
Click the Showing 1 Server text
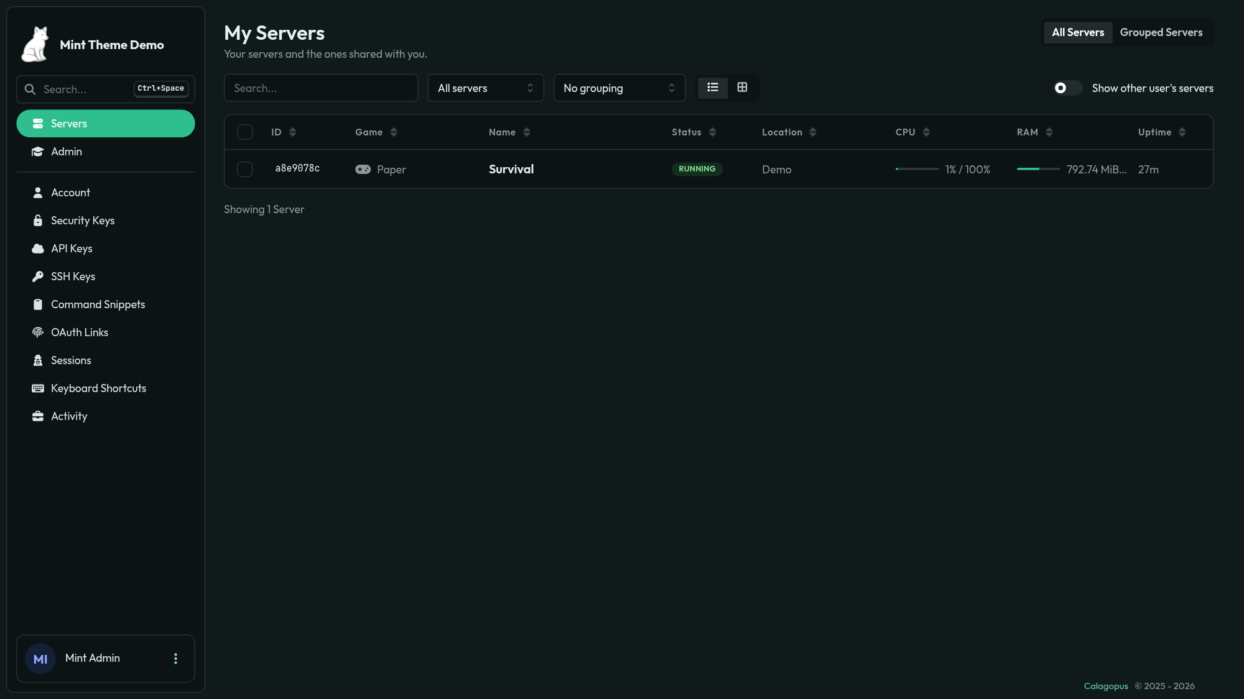click(x=264, y=210)
